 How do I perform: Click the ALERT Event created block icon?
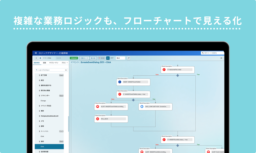click(208, 152)
